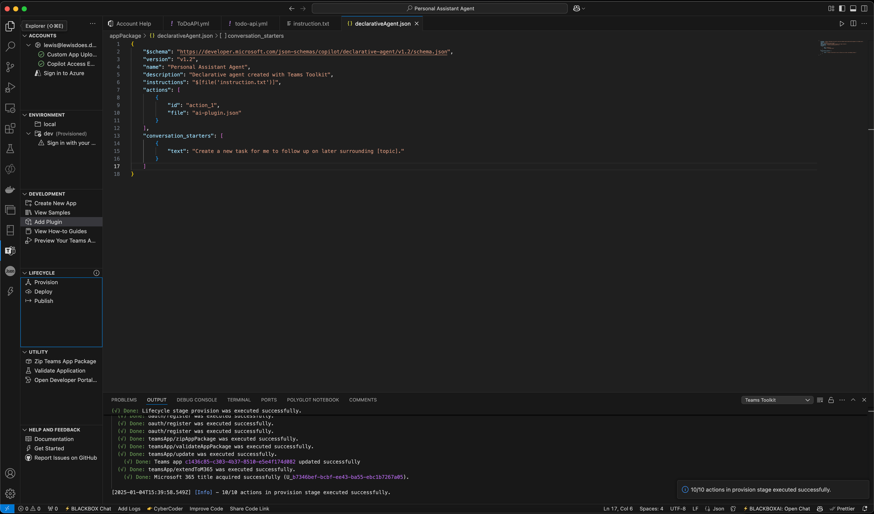Open the Search view
Image resolution: width=874 pixels, height=514 pixels.
(x=10, y=47)
